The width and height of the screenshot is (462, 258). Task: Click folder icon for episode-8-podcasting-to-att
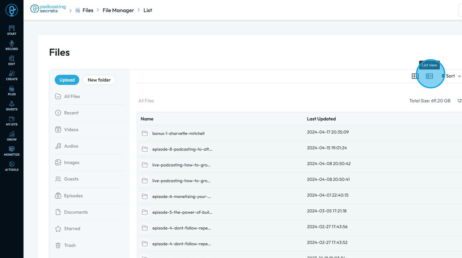pos(145,149)
